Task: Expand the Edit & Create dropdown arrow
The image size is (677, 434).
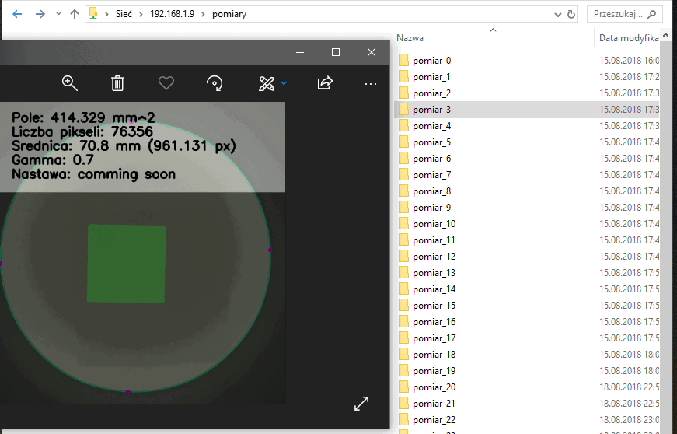Action: [284, 83]
